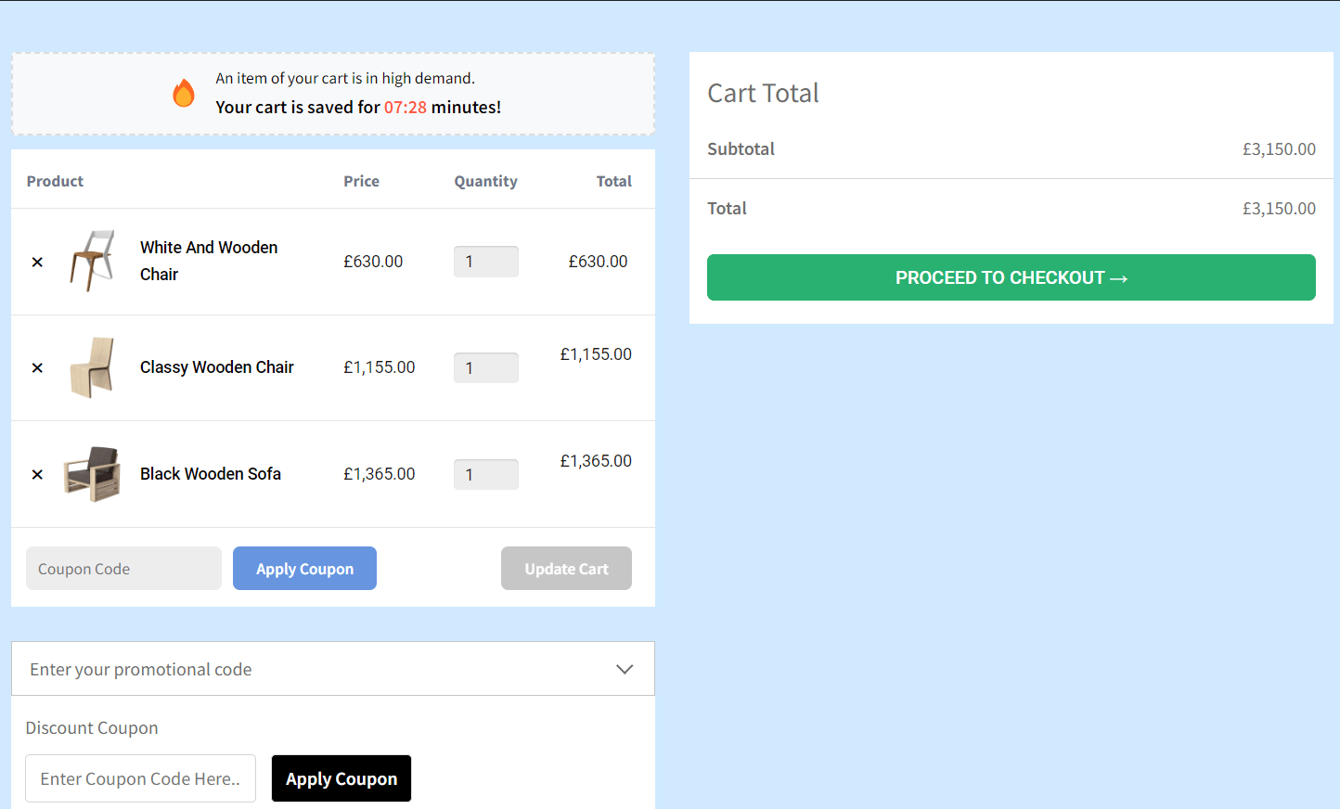The width and height of the screenshot is (1340, 809).
Task: Open the Black Wooden Sofa product page
Action: tap(210, 473)
